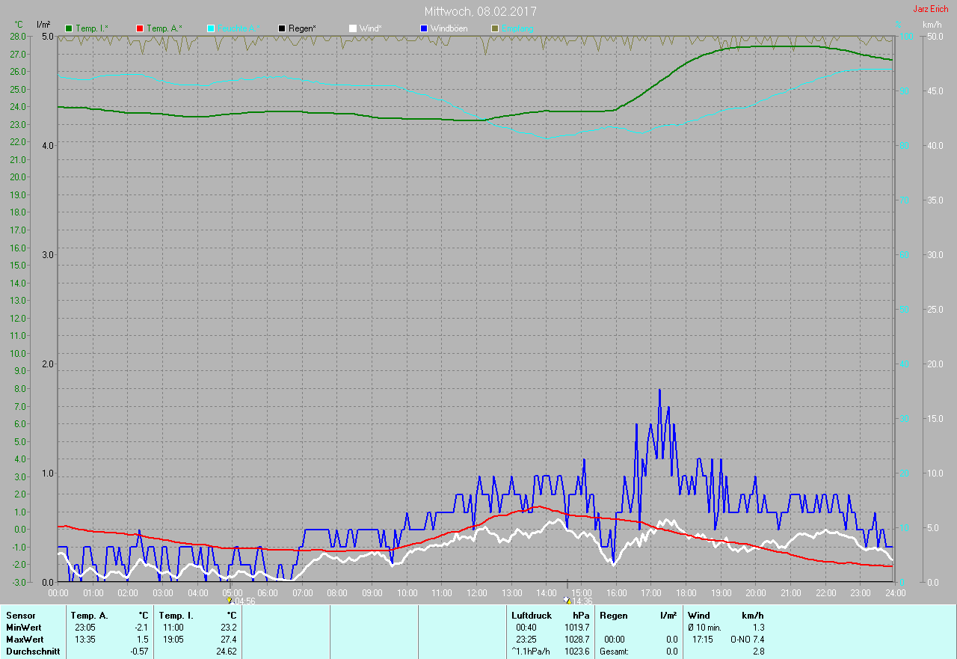
Task: Click the 04:56 marker icon below the time axis
Action: [229, 601]
